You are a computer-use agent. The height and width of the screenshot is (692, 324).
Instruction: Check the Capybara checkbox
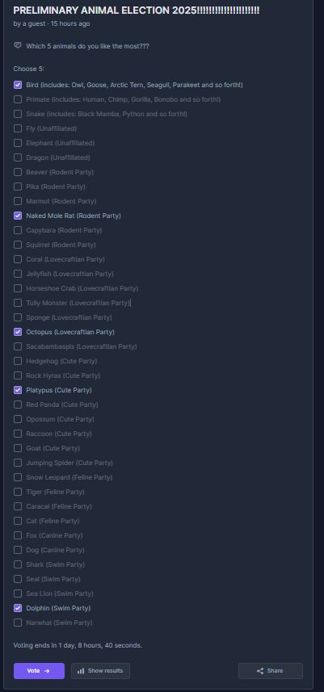pyautogui.click(x=18, y=230)
